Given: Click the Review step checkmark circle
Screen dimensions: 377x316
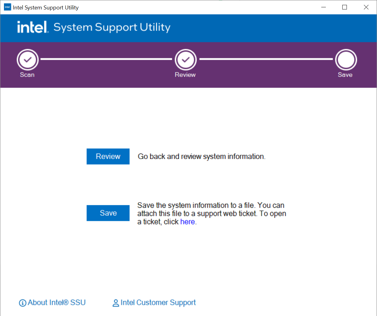Looking at the screenshot, I should coord(186,60).
